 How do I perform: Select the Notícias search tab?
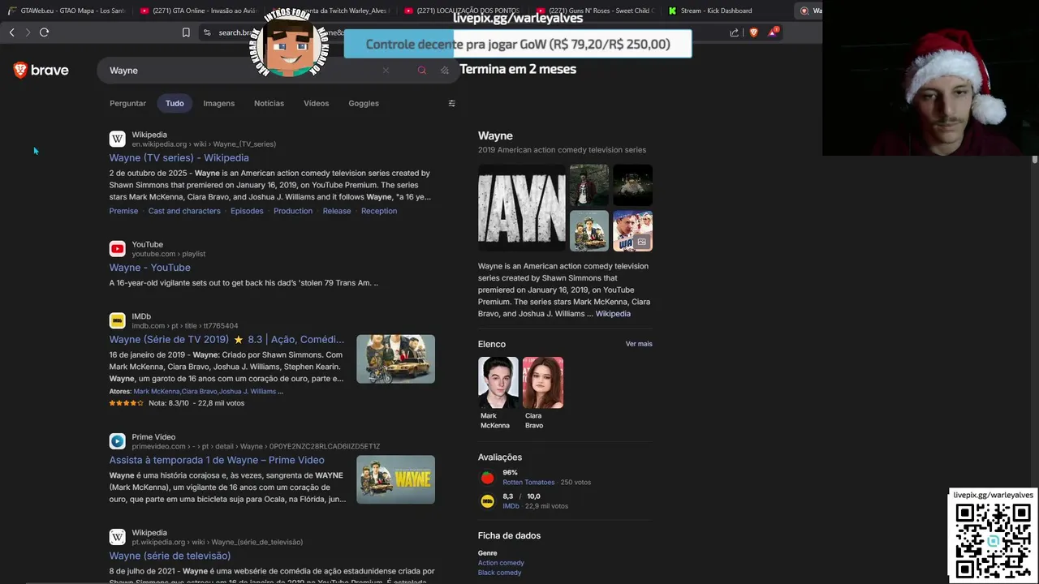pyautogui.click(x=269, y=103)
